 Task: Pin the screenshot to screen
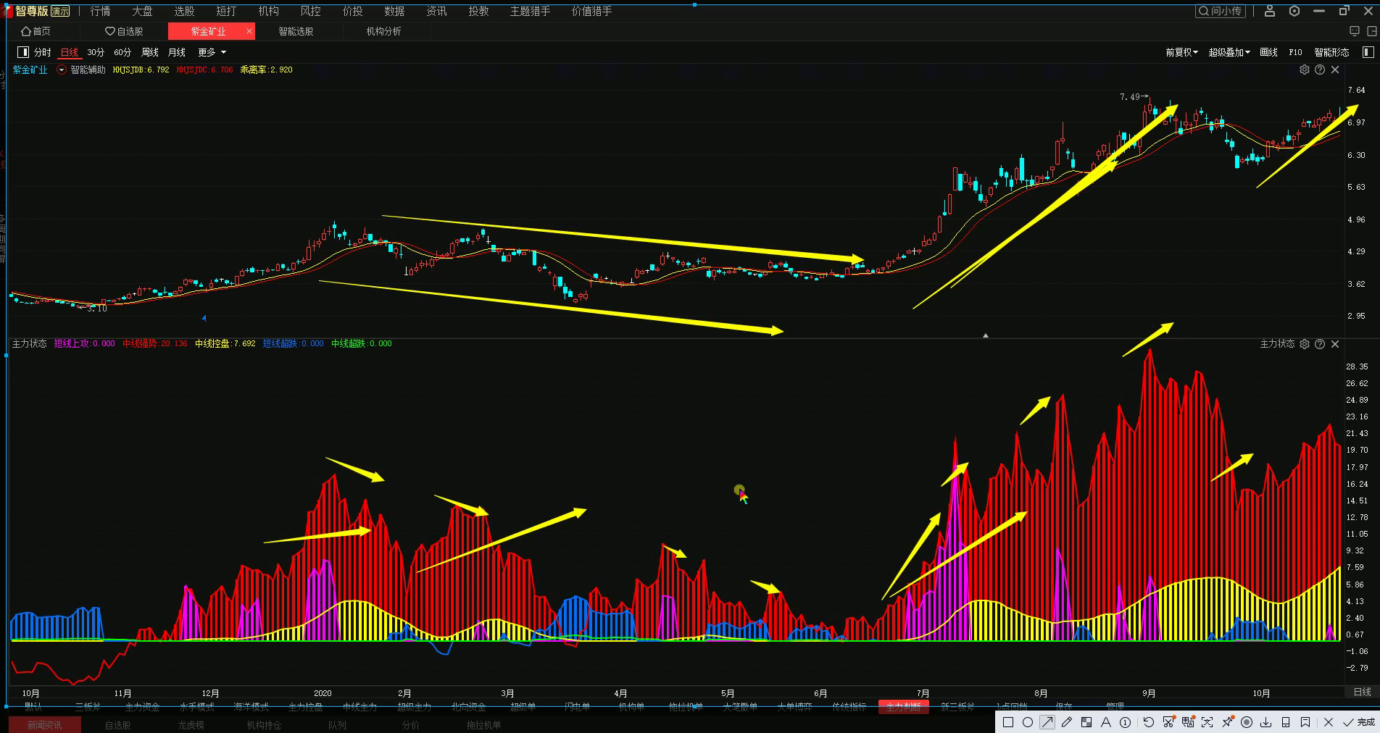click(1227, 722)
